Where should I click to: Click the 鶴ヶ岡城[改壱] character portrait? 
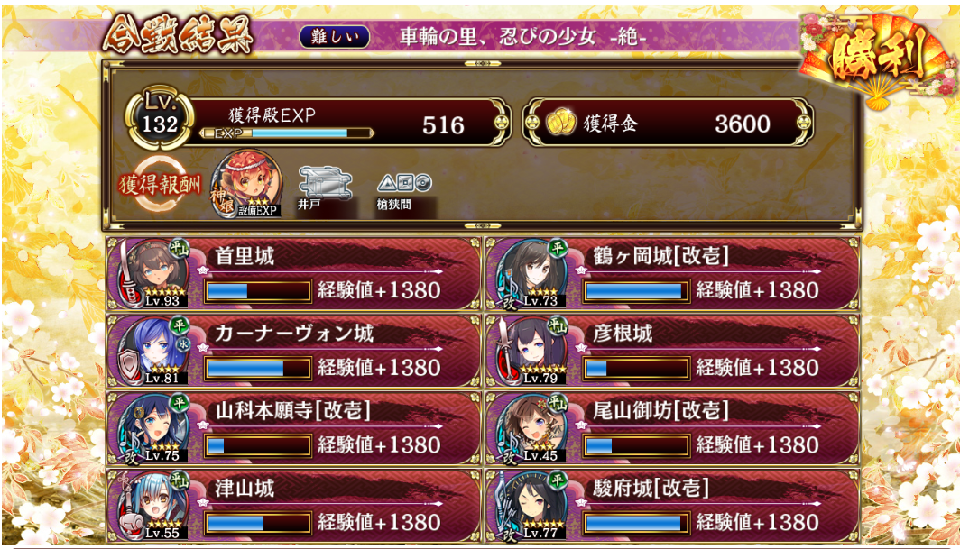(x=531, y=273)
